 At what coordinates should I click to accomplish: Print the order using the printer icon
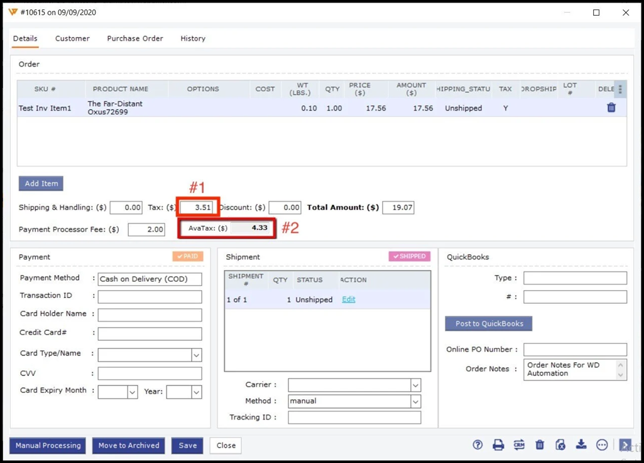498,445
